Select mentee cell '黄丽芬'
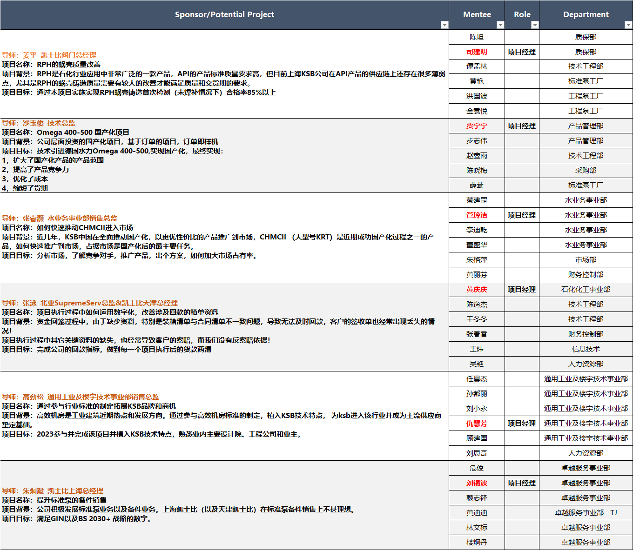 pyautogui.click(x=477, y=275)
